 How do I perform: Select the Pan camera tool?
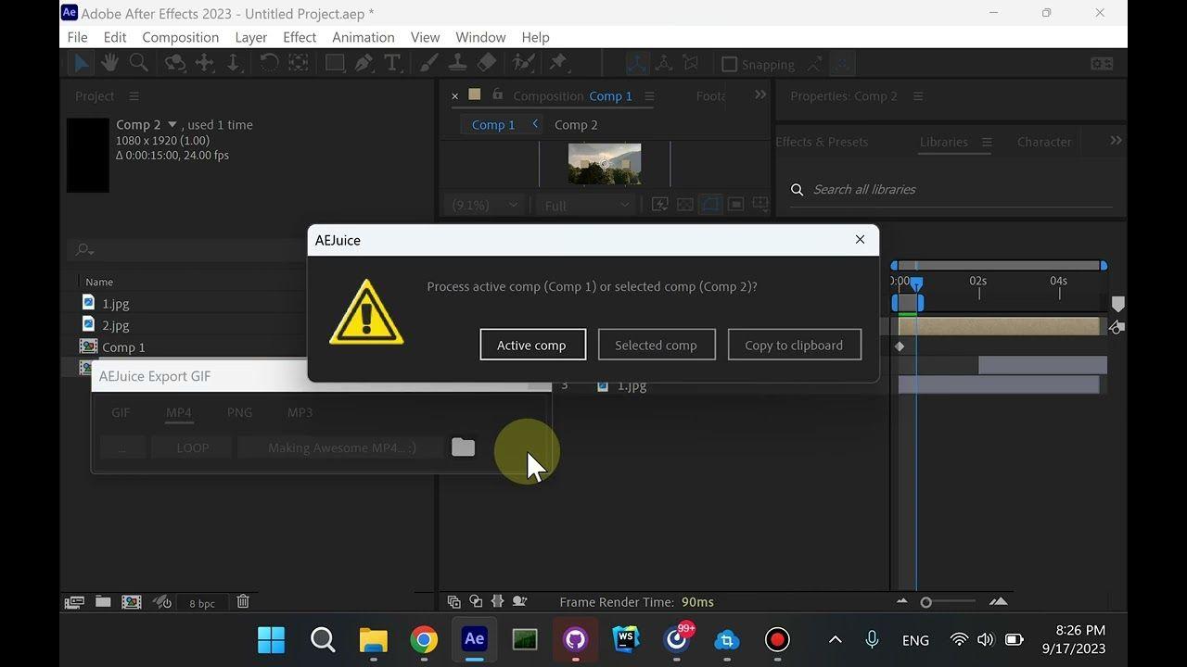204,63
